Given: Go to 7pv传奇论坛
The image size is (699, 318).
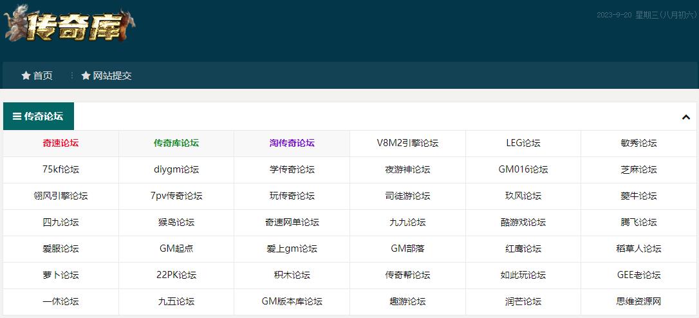Looking at the screenshot, I should (x=176, y=196).
